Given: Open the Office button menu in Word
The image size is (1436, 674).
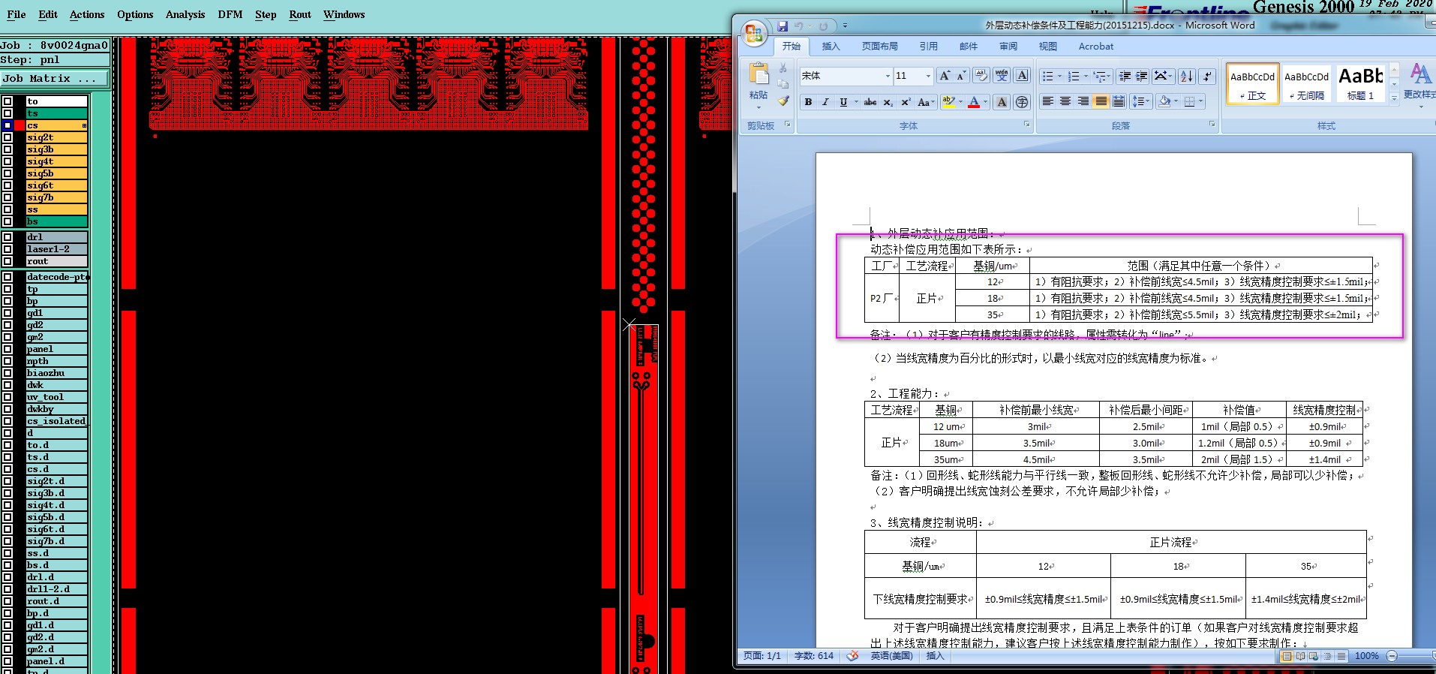Looking at the screenshot, I should point(754,33).
